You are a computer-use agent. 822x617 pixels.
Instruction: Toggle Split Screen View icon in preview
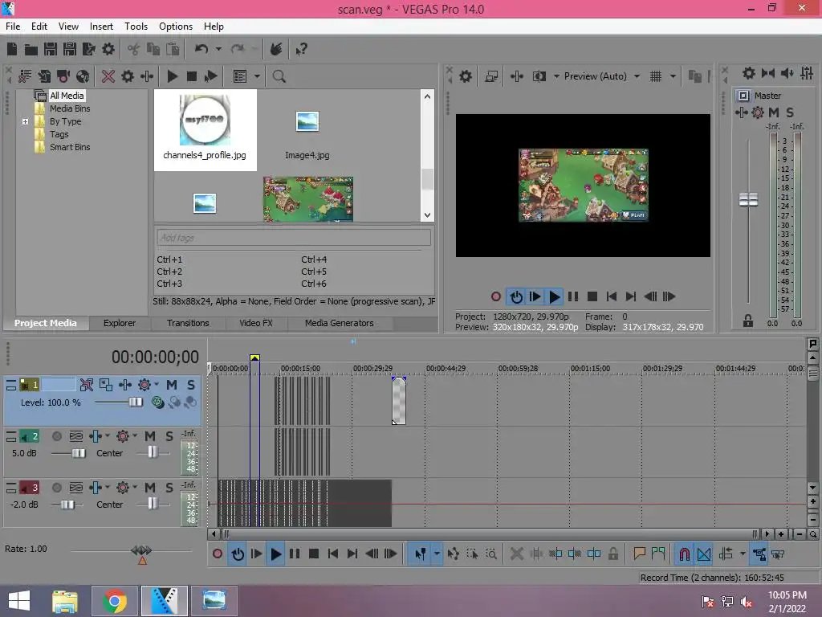[x=539, y=76]
